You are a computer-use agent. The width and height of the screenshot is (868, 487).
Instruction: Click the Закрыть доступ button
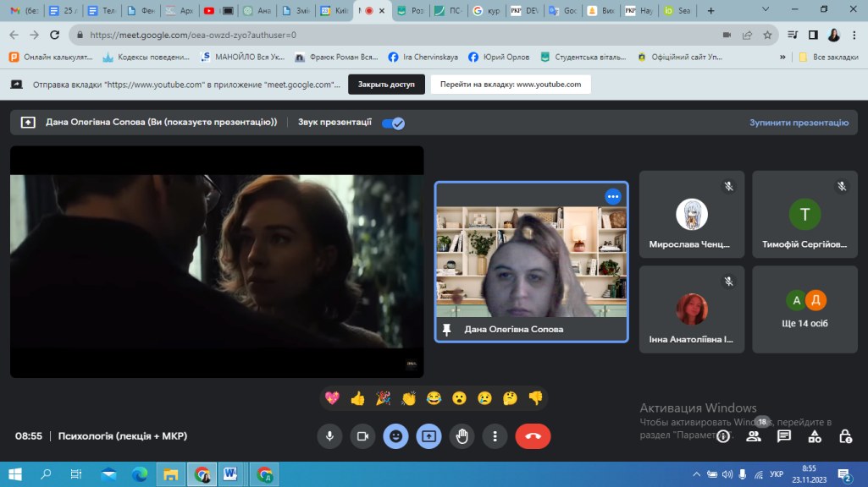[386, 85]
